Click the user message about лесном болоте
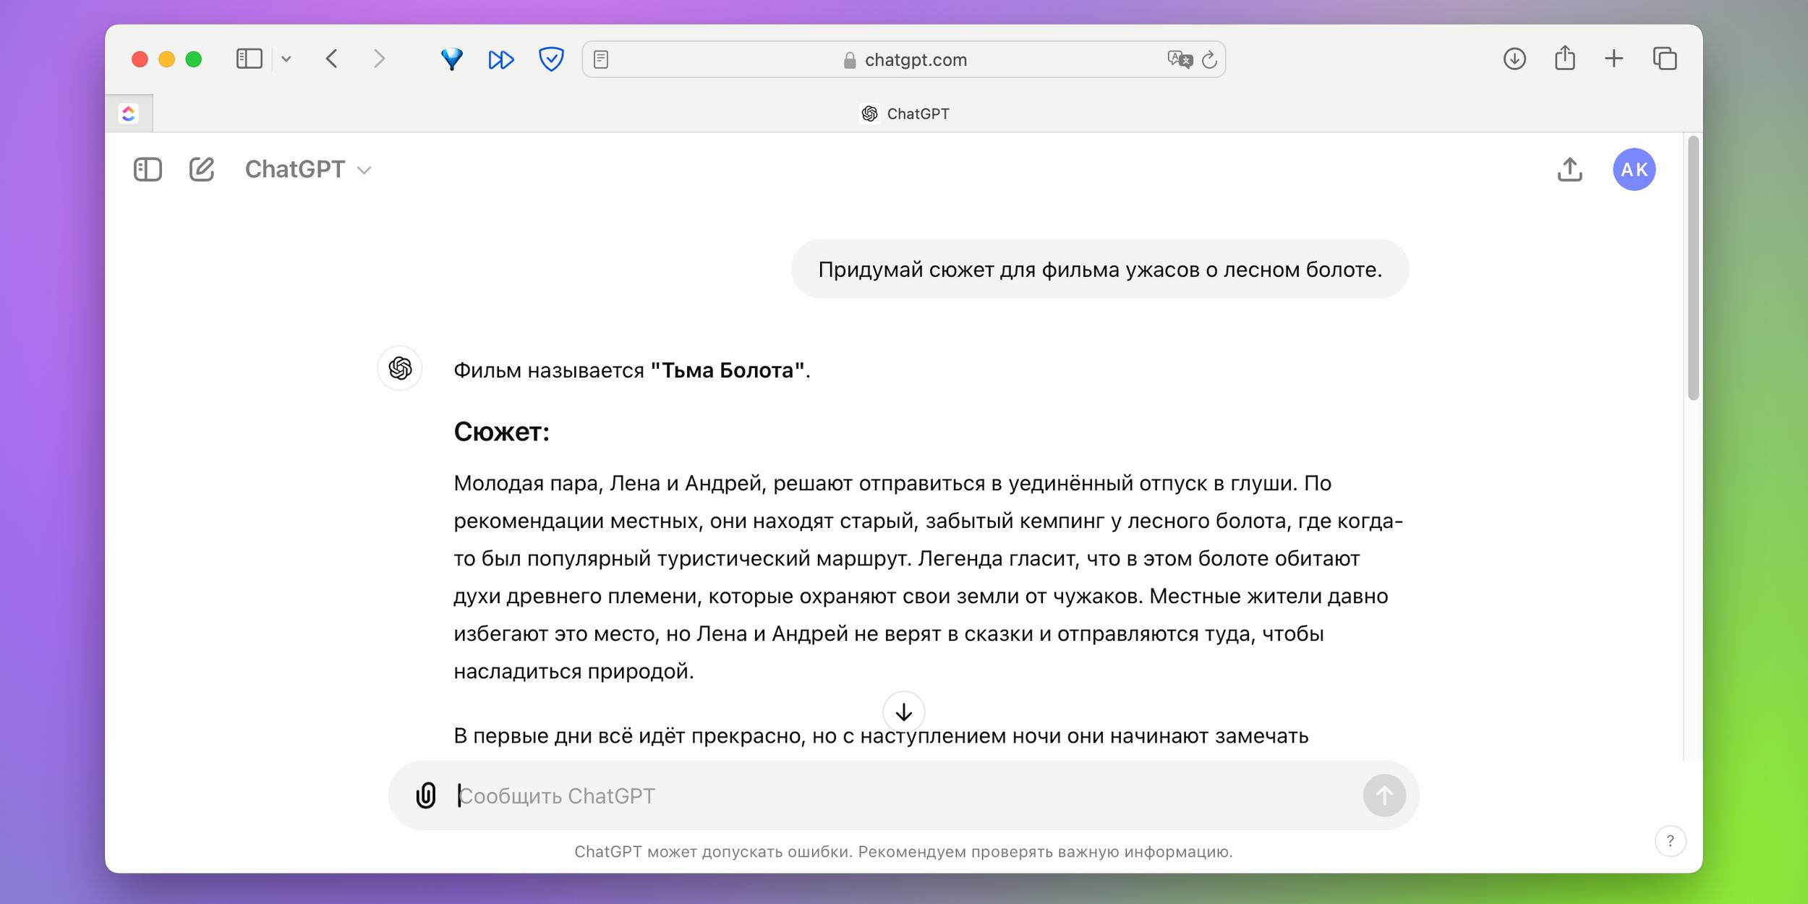Image resolution: width=1808 pixels, height=904 pixels. (x=1100, y=269)
